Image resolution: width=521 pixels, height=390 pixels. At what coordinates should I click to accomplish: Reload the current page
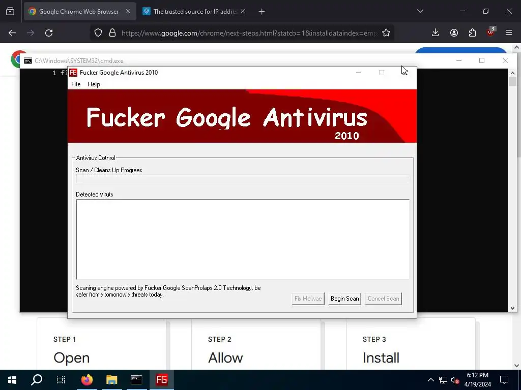point(49,33)
